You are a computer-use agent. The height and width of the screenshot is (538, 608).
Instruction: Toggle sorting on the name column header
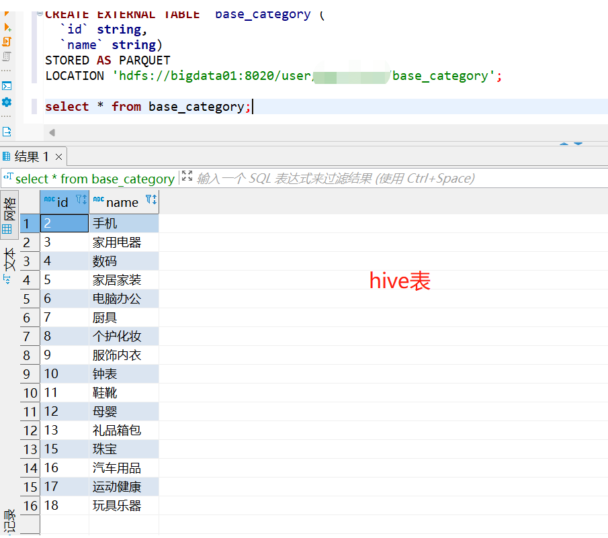coord(155,199)
